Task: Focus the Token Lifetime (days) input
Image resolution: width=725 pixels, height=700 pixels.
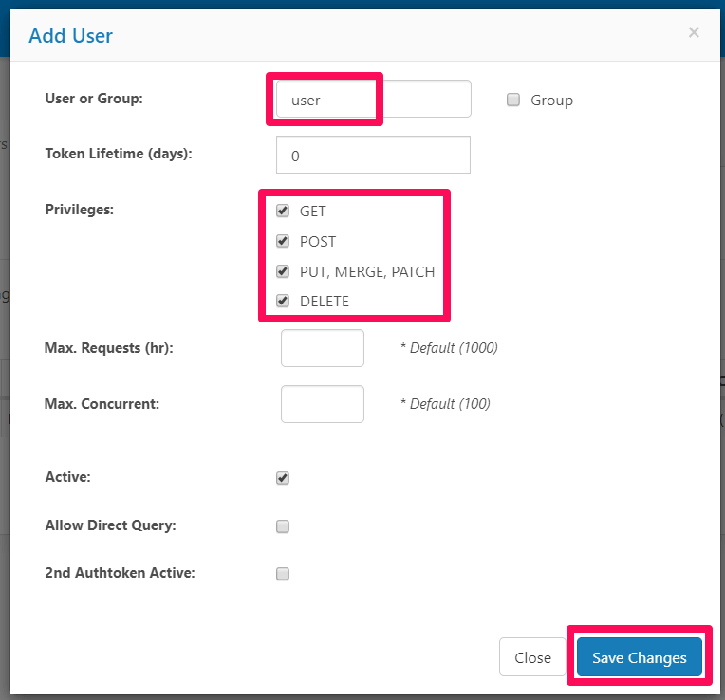Action: click(x=373, y=156)
